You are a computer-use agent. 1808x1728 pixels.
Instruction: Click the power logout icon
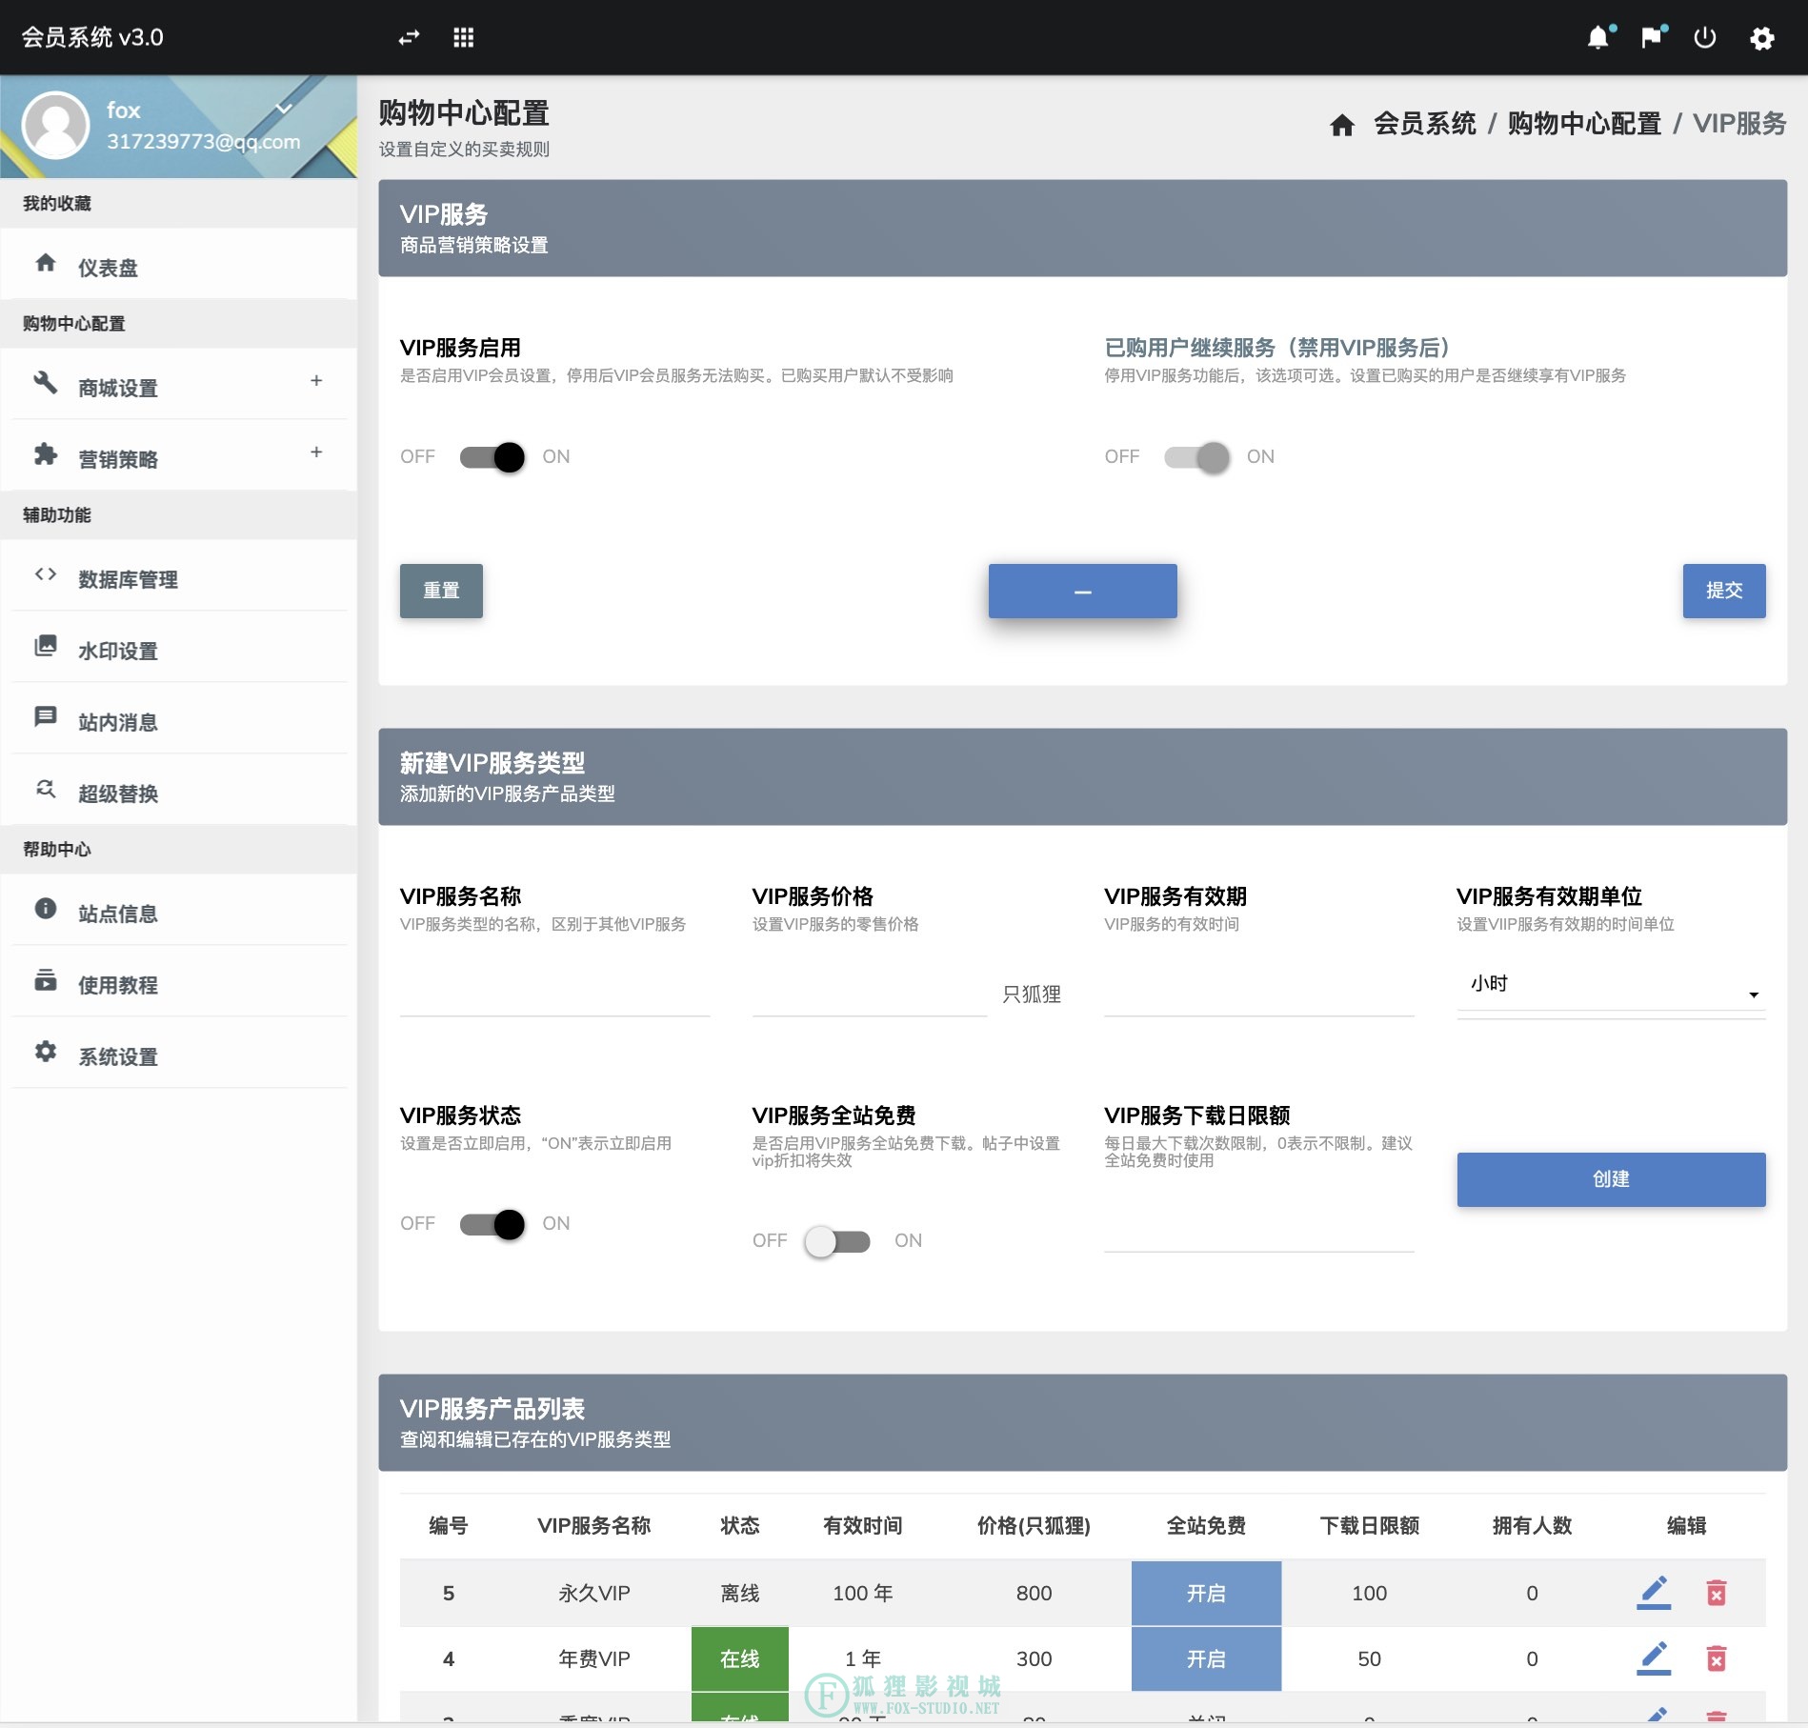click(x=1705, y=38)
